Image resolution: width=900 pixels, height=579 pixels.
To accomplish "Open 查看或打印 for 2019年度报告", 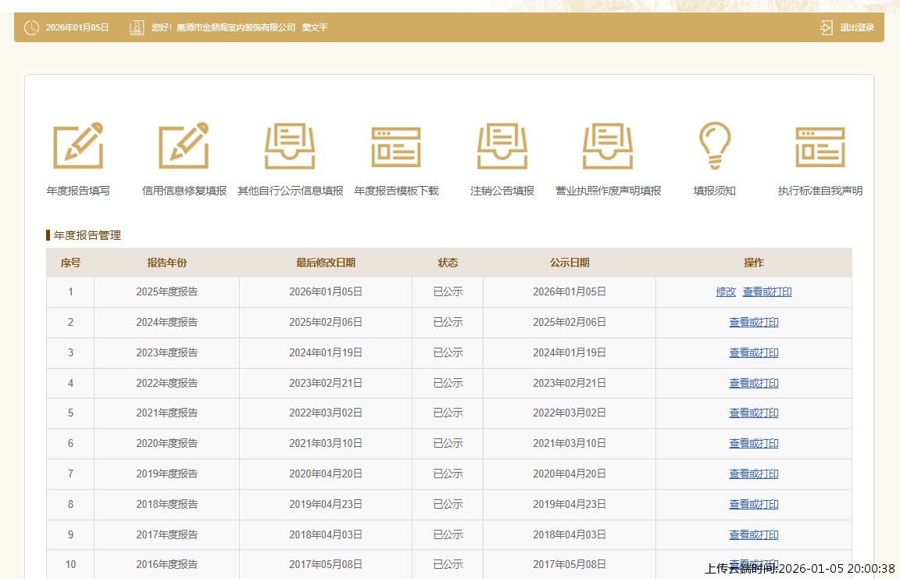I will point(754,474).
